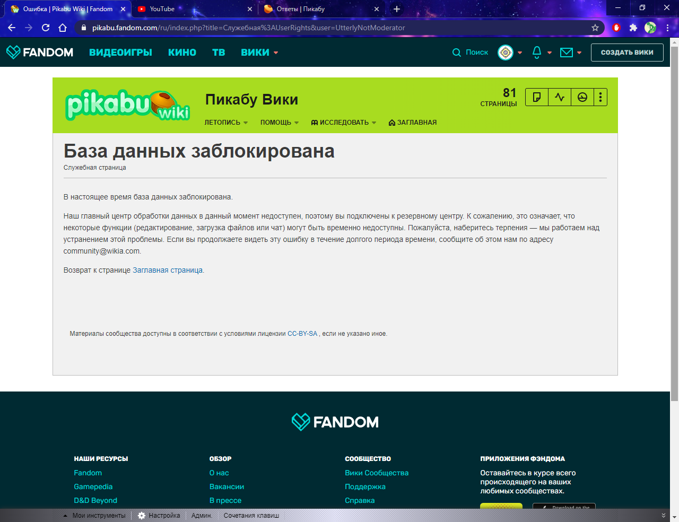The width and height of the screenshot is (679, 522).
Task: Close the YouTube tab
Action: (x=250, y=9)
